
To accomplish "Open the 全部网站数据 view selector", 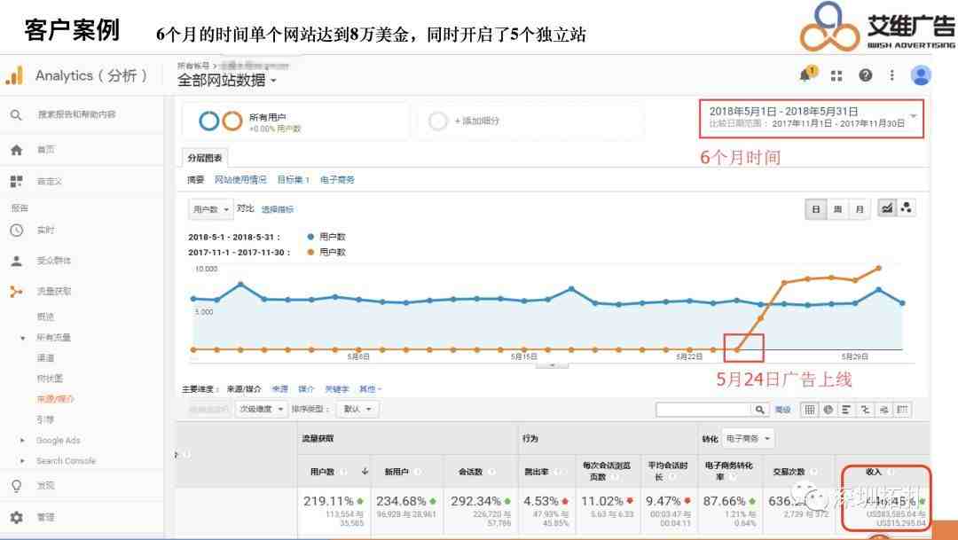I will point(227,80).
